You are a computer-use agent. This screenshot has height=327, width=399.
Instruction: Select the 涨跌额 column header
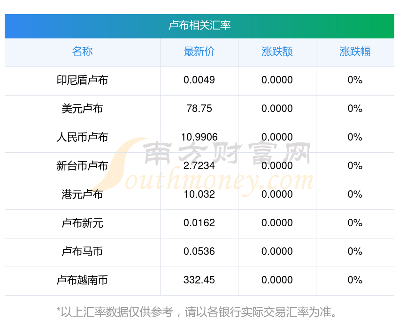click(x=277, y=52)
